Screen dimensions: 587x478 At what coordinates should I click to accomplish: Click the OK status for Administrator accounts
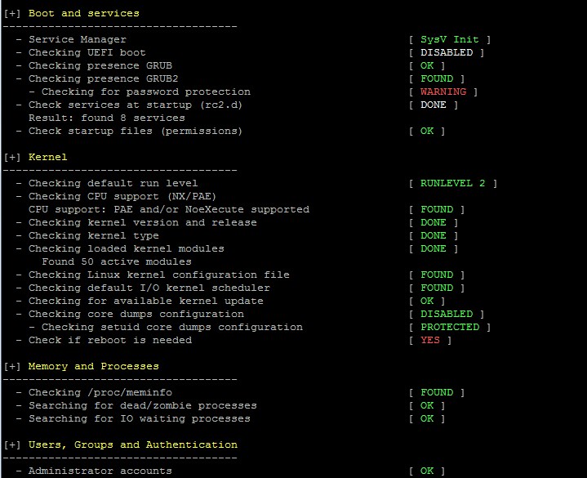tap(427, 471)
